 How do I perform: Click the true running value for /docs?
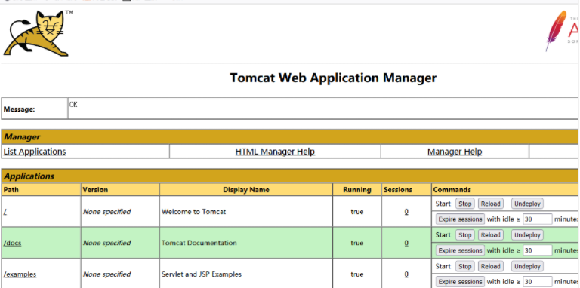357,243
